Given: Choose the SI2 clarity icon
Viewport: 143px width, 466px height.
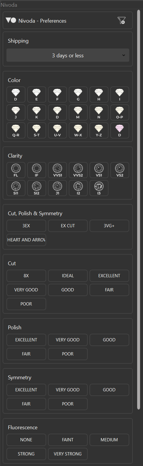Looking at the screenshot, I should point(37,188).
